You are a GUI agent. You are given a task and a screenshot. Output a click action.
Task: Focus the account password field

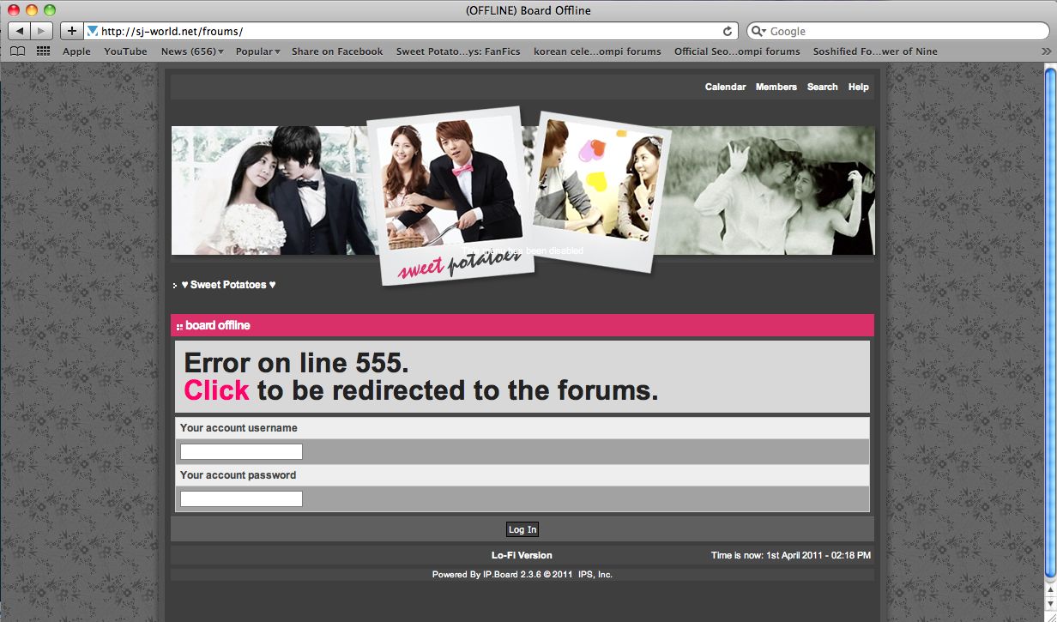click(241, 498)
